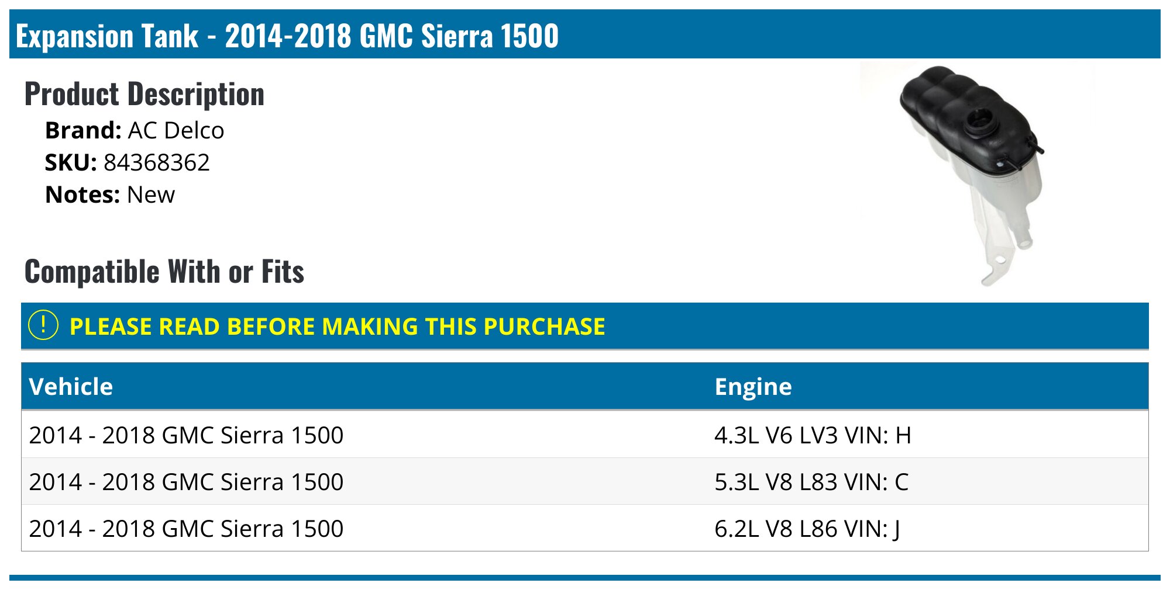
Task: Click the third 2014 - 2018 GMC Sierra 1500 vehicle cell
Action: [x=186, y=528]
